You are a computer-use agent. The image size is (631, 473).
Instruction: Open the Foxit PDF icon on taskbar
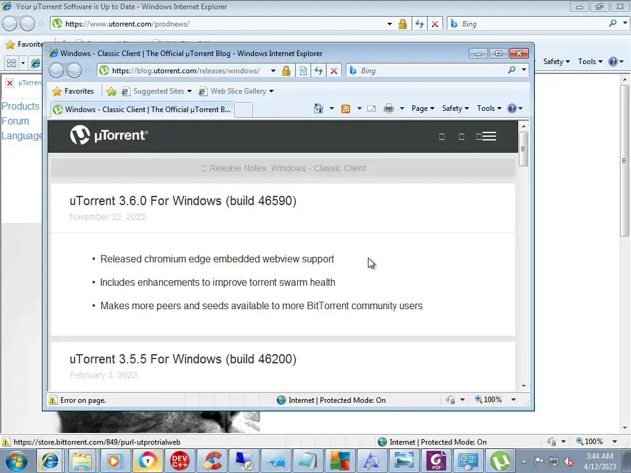coord(436,461)
